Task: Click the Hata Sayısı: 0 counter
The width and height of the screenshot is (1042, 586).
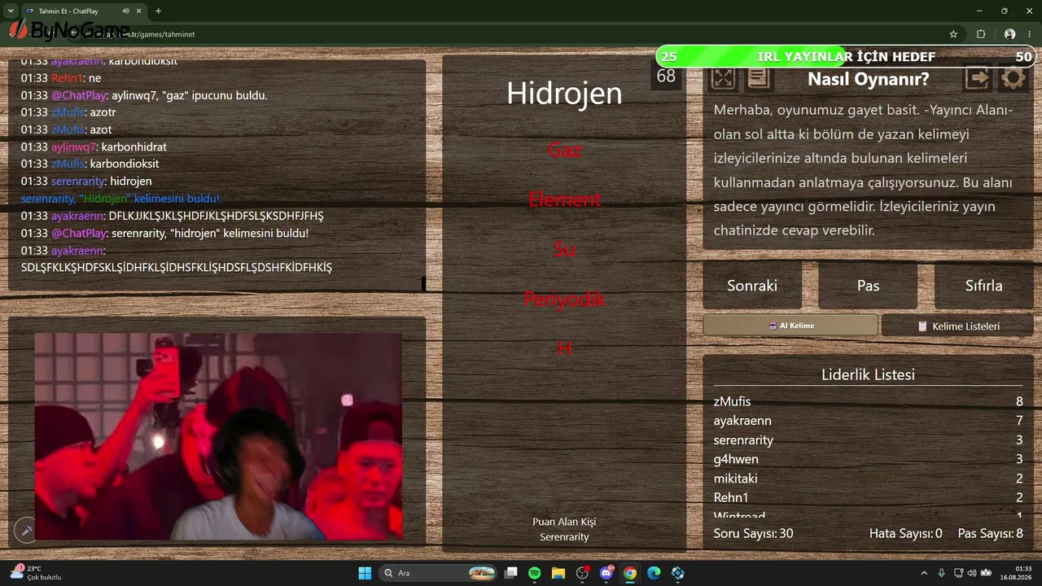Action: 905,533
